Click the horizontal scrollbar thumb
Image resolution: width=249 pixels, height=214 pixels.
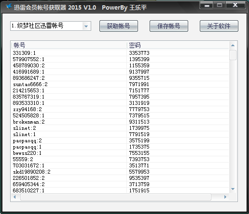pos(116,197)
